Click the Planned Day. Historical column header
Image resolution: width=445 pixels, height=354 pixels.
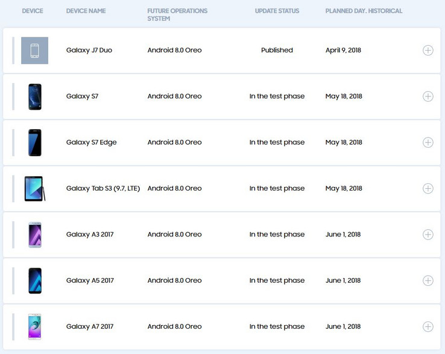coord(364,11)
